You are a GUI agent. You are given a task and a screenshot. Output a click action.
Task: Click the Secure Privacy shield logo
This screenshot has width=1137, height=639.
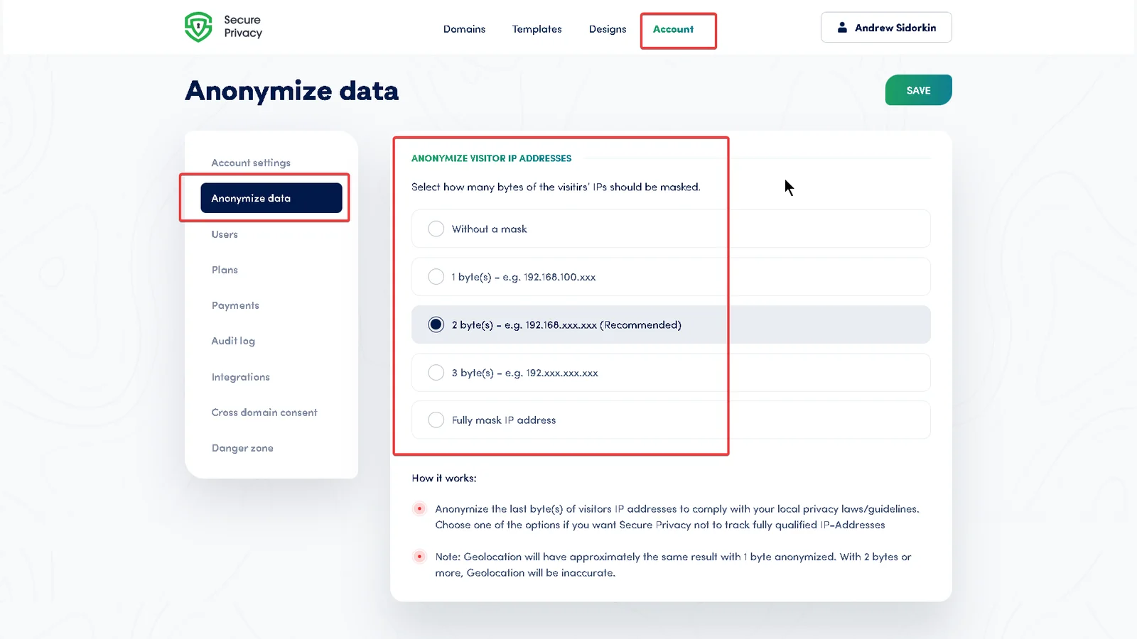click(x=198, y=26)
